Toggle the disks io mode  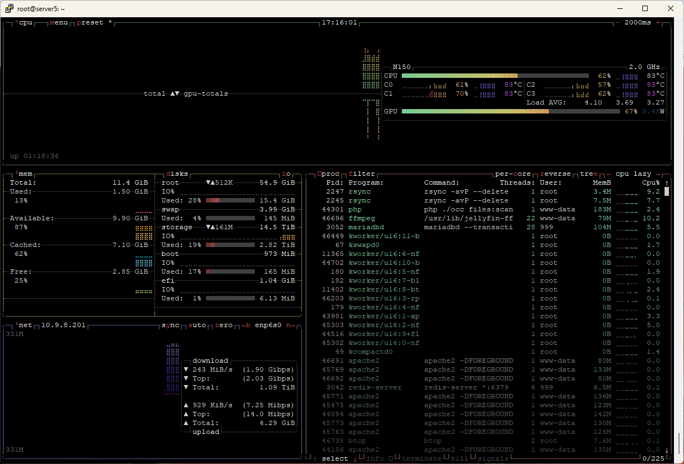pos(286,174)
